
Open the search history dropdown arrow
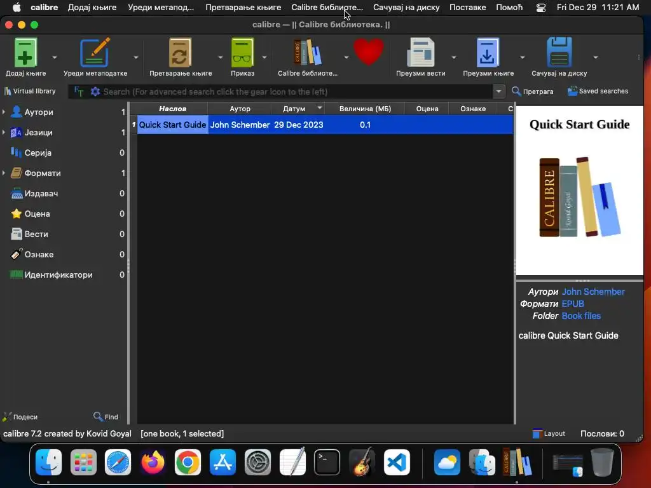(498, 91)
